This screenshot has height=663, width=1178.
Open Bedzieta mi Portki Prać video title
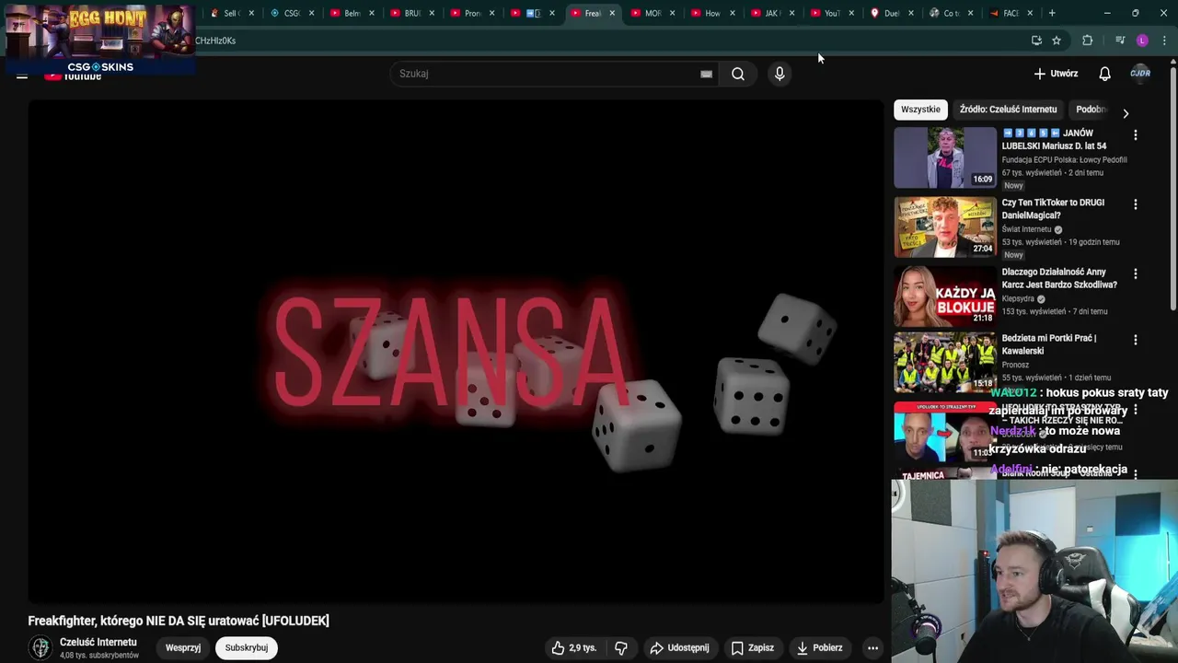pyautogui.click(x=1049, y=344)
